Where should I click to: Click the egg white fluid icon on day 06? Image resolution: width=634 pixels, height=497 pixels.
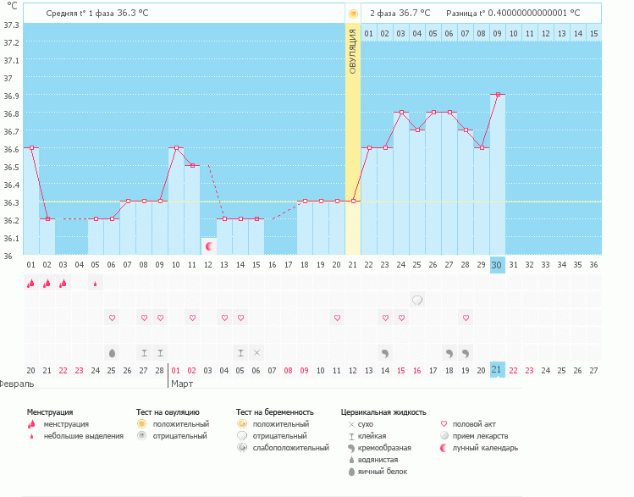[111, 352]
